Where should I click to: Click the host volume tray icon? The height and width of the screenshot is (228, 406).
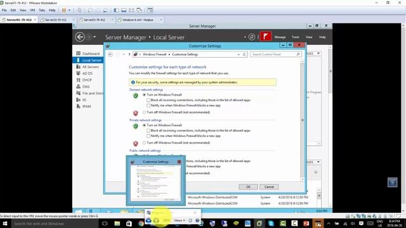pyautogui.click(x=353, y=224)
